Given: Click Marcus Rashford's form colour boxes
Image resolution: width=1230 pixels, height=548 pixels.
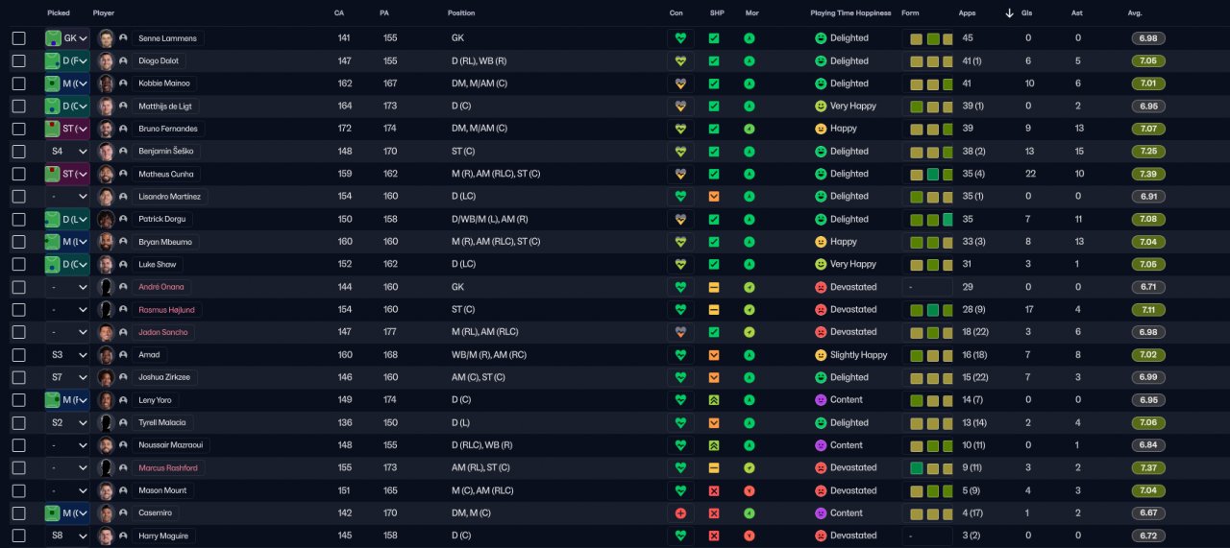Looking at the screenshot, I should point(931,467).
